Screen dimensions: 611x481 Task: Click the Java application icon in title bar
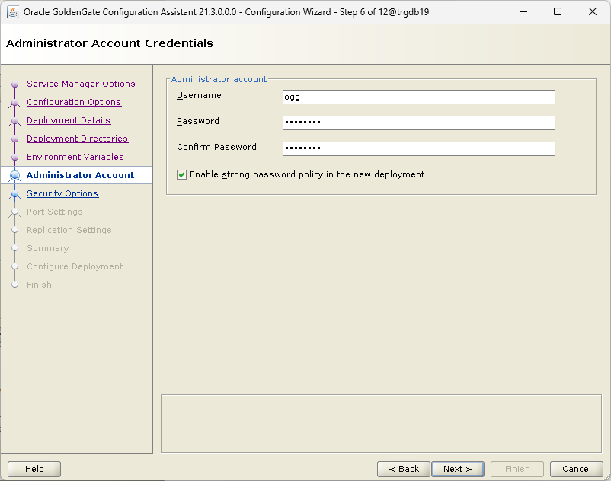pyautogui.click(x=13, y=11)
